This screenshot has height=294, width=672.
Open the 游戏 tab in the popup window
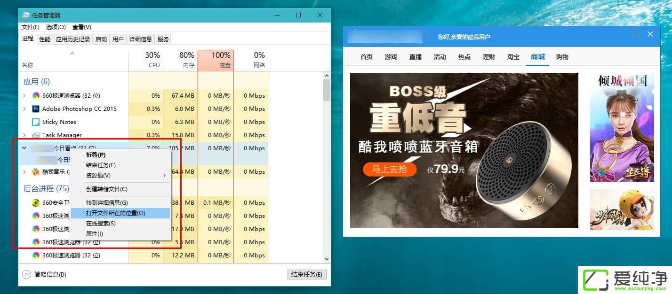point(391,57)
